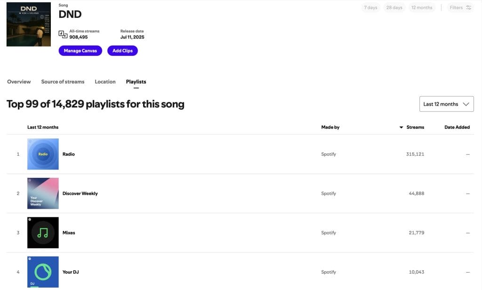Click the Discover Weekly playlist name
The image size is (482, 290).
[x=80, y=193]
